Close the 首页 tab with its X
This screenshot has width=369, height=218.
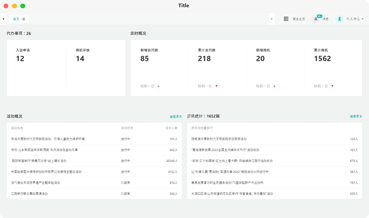coord(24,19)
